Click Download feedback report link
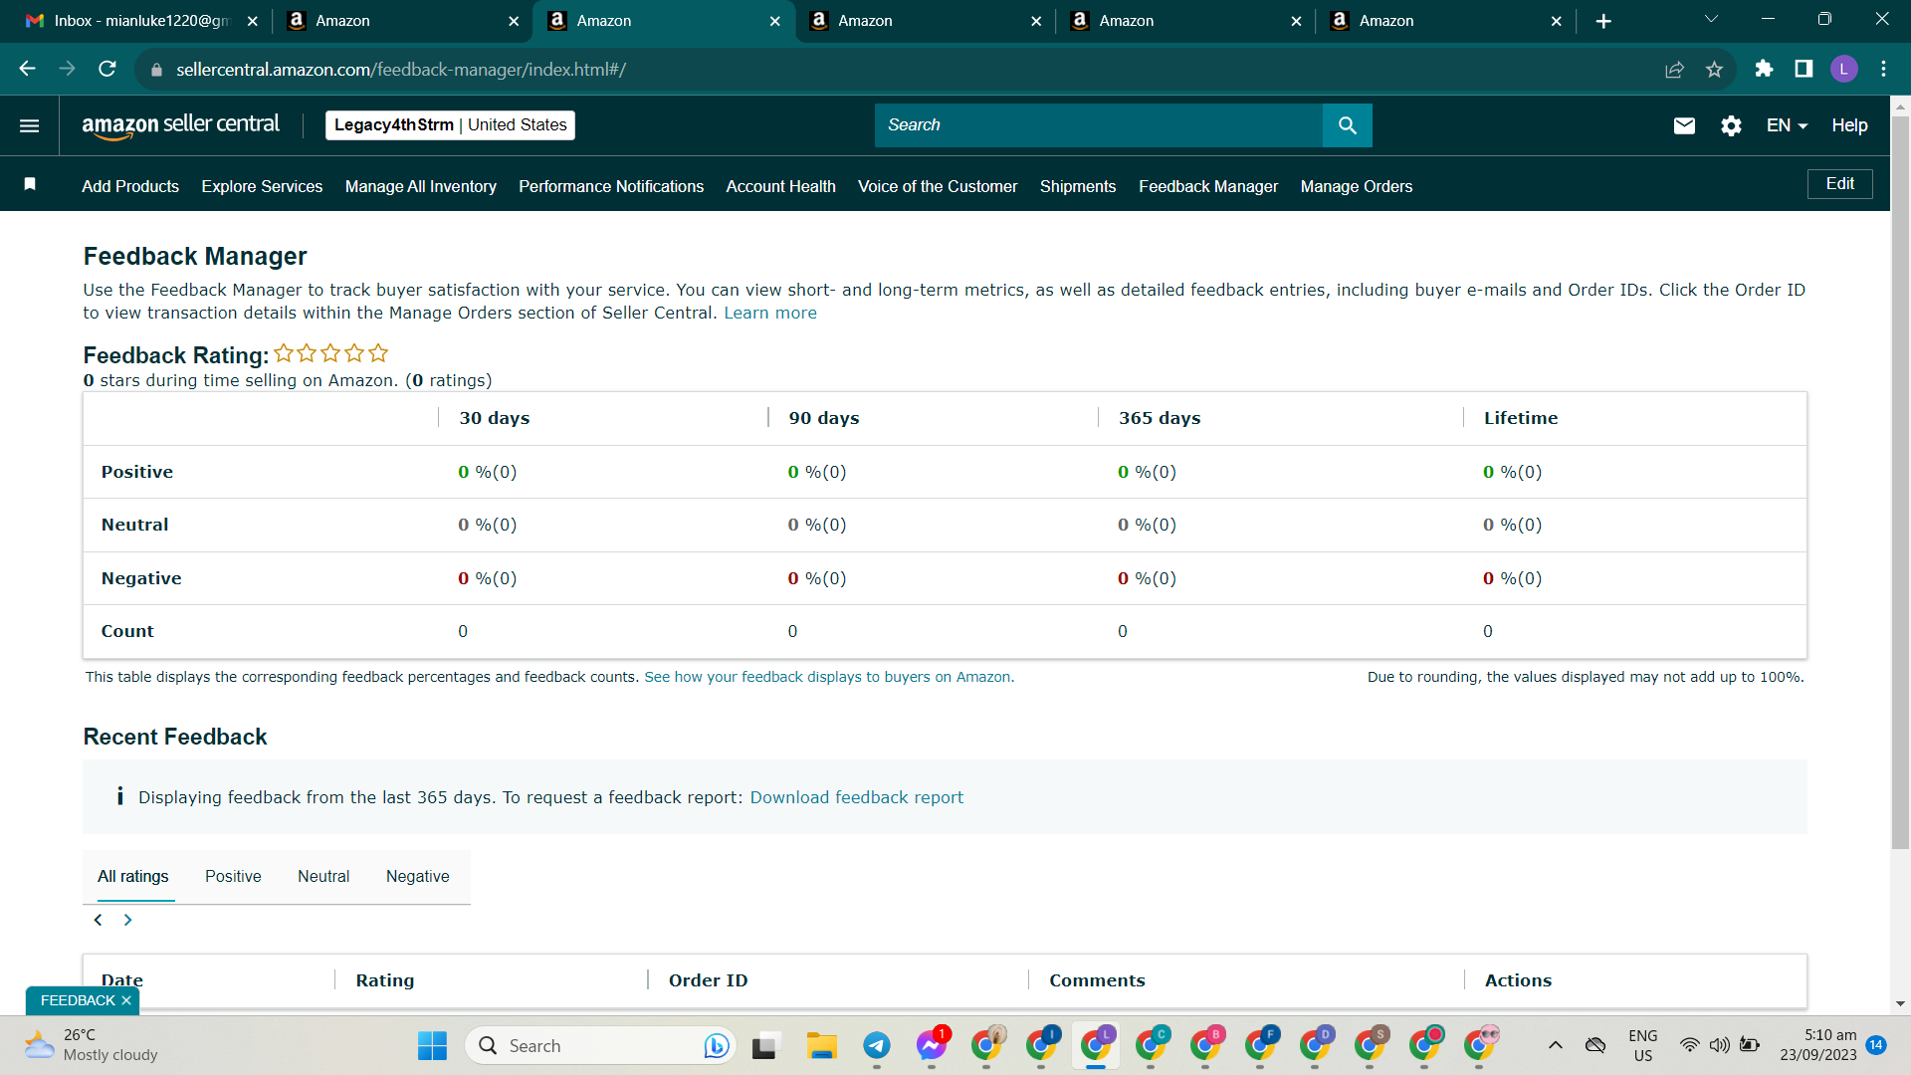 [857, 797]
